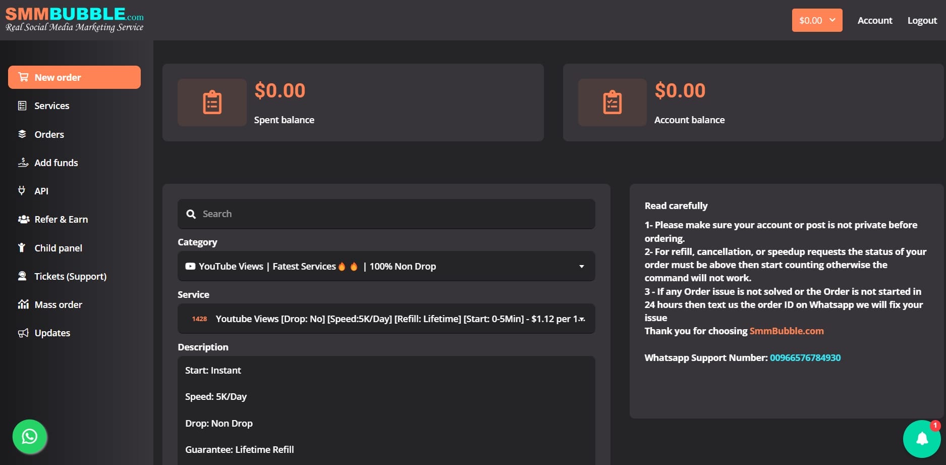Click the Account balance checklist icon
This screenshot has width=946, height=465.
[612, 102]
